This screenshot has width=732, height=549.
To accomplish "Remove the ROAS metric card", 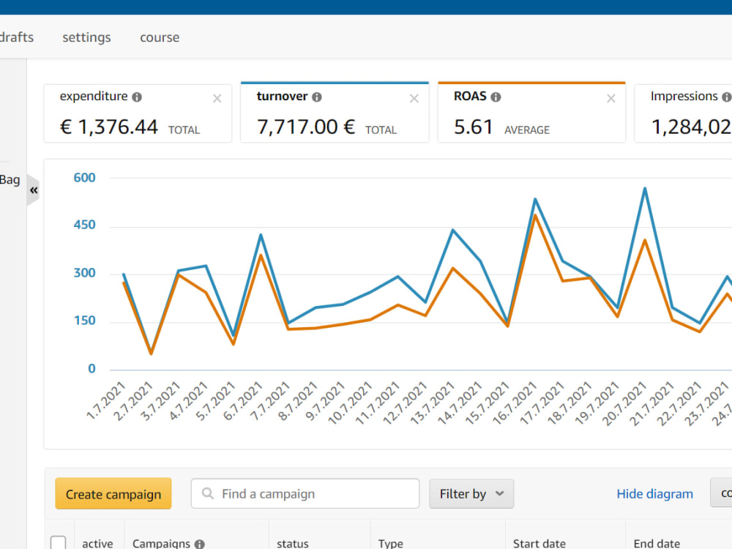I will (x=611, y=99).
